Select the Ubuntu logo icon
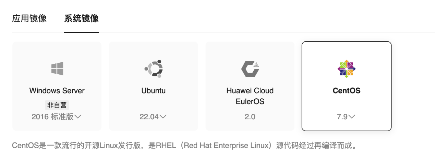Image resolution: width=435 pixels, height=161 pixels. tap(153, 69)
